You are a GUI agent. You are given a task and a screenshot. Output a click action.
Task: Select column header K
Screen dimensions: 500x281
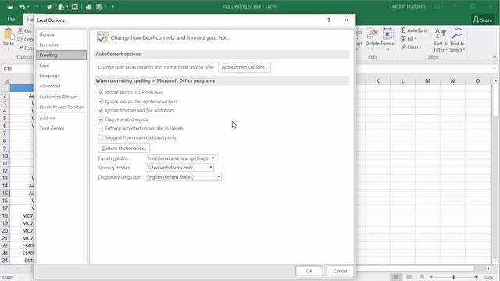(377, 81)
